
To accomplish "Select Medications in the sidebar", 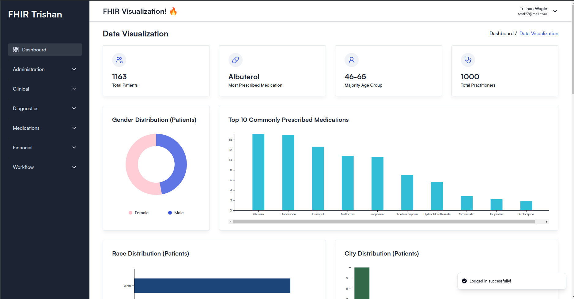I will click(45, 128).
